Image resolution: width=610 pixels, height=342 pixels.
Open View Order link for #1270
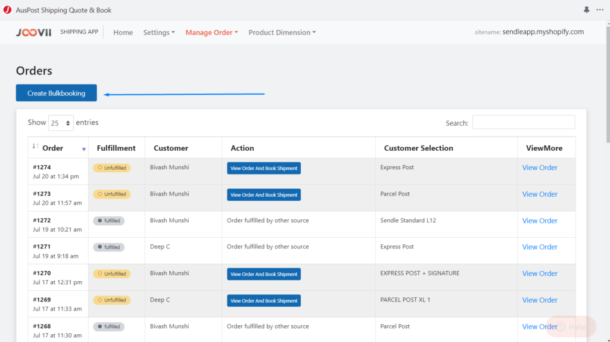(540, 273)
